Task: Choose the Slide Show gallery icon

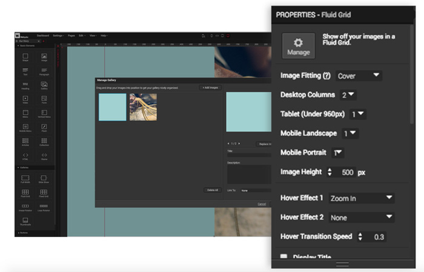Action: (x=44, y=179)
